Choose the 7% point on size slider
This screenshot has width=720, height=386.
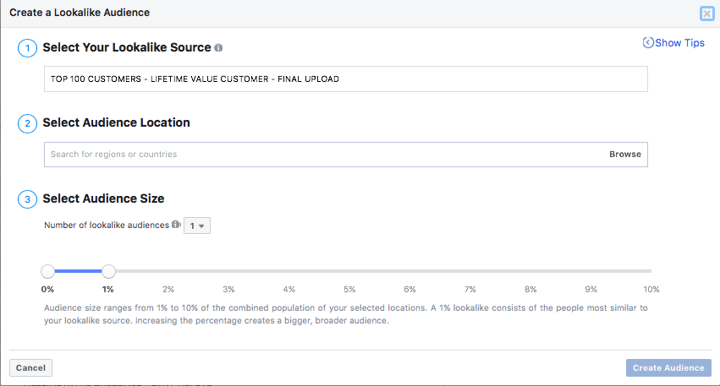point(470,271)
